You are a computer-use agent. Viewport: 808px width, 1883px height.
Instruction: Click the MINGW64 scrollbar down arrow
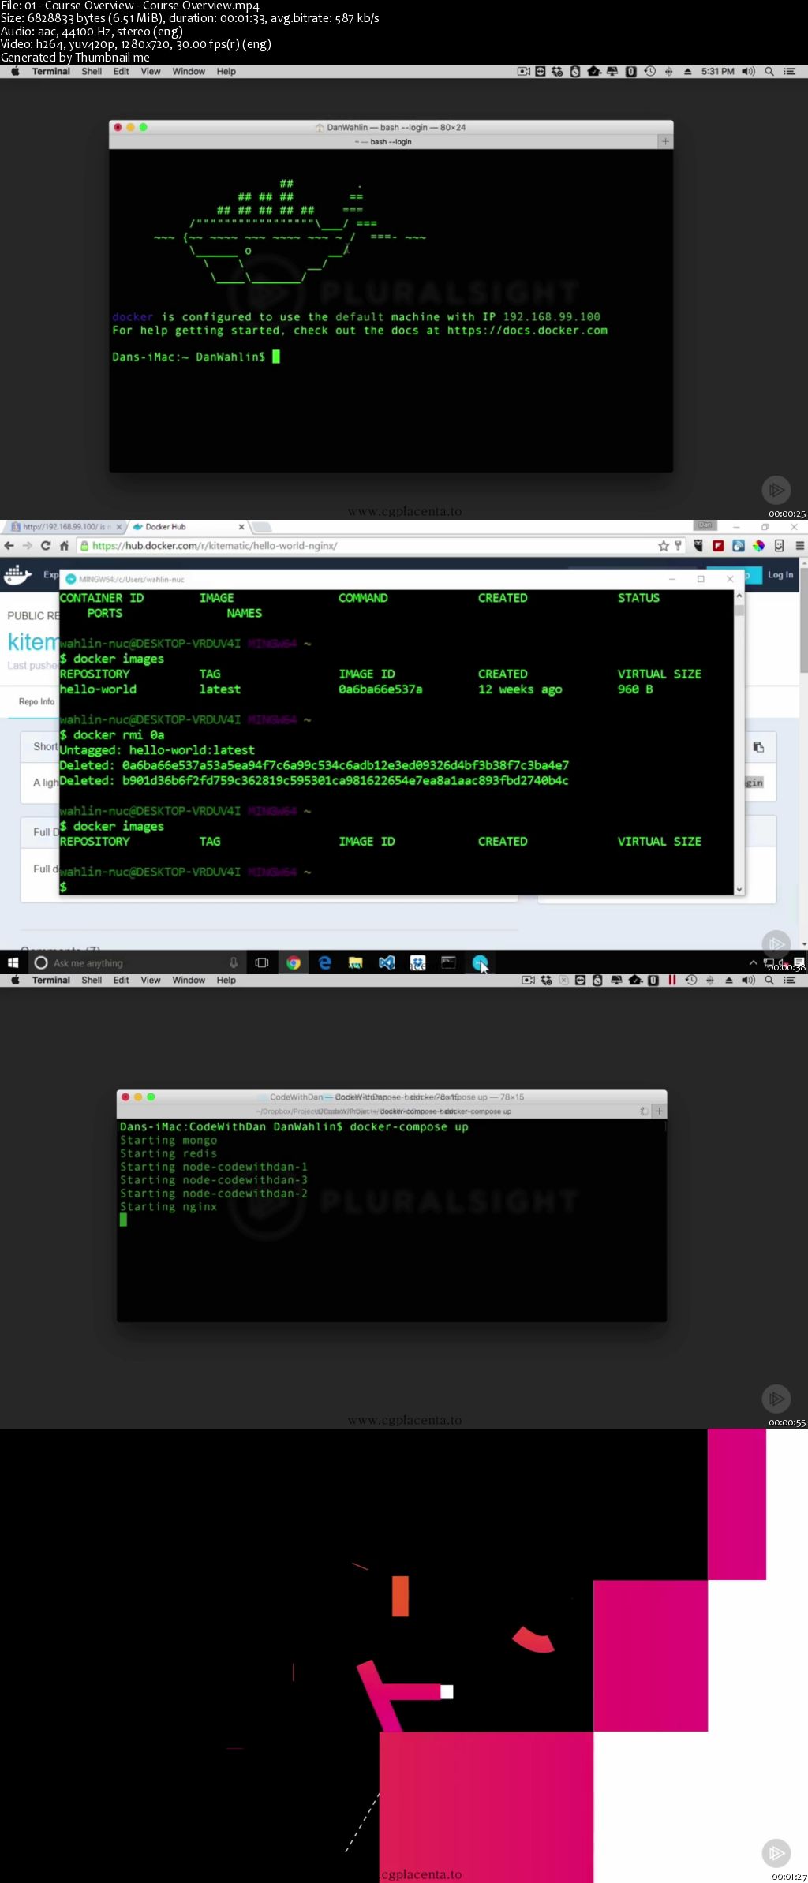point(739,889)
